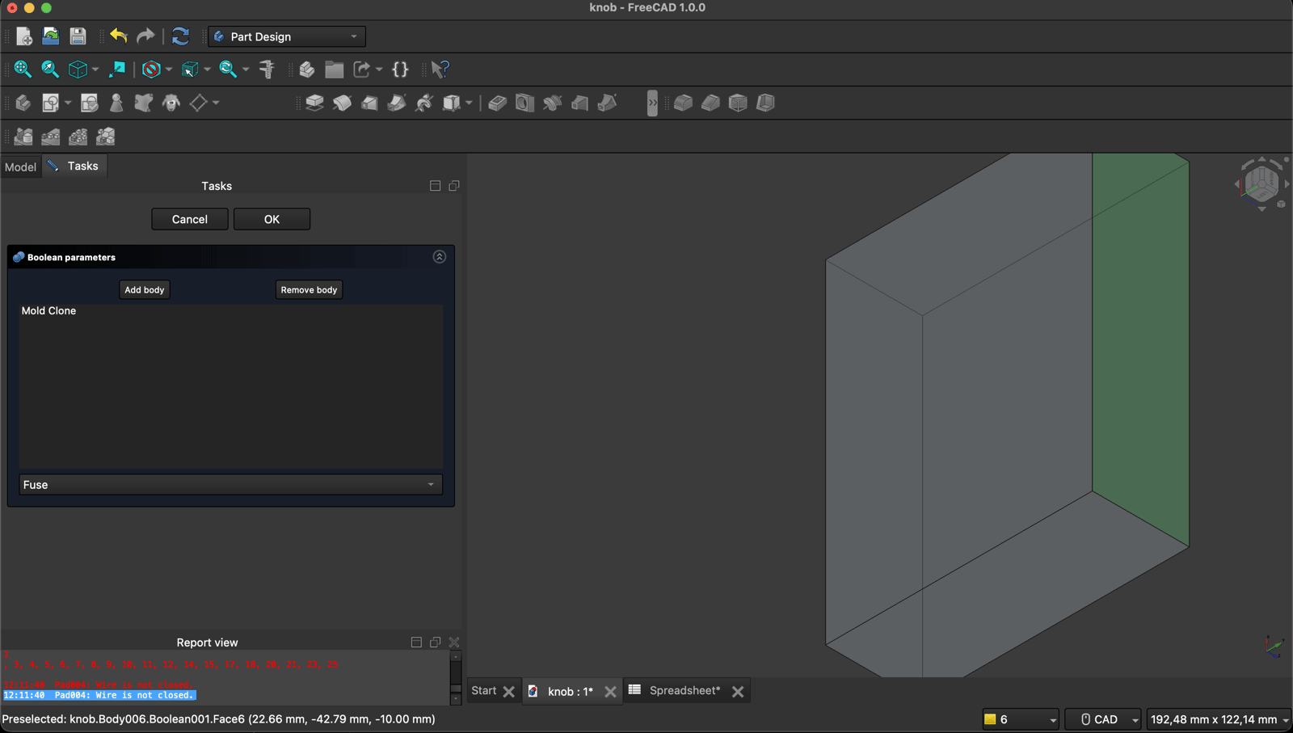
Task: Click the Pocket tool
Action: pos(498,103)
